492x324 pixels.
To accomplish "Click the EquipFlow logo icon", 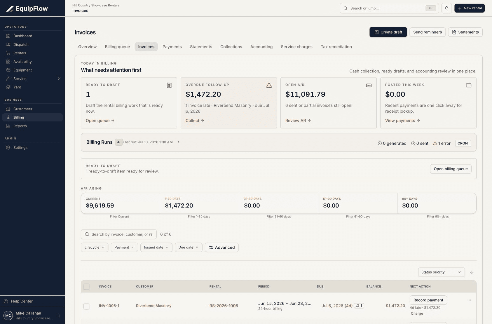I will click(10, 9).
